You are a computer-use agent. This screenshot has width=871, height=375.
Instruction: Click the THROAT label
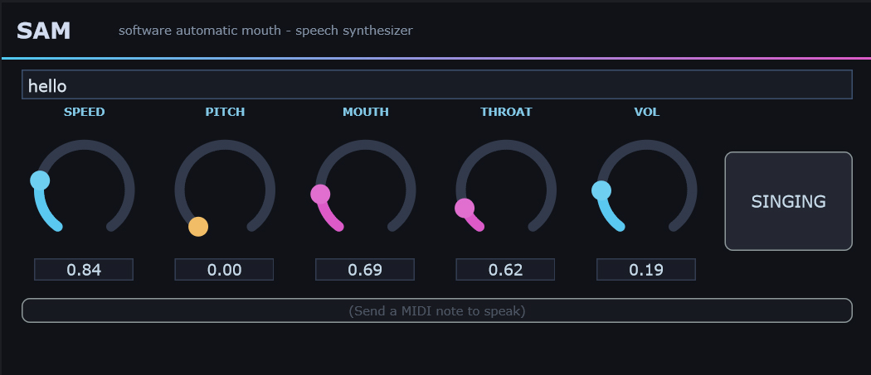[506, 112]
